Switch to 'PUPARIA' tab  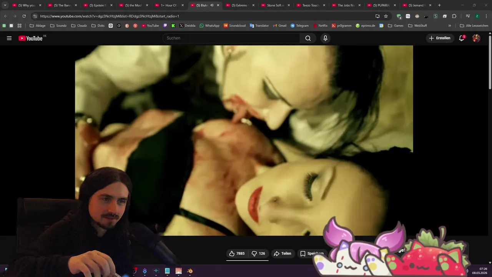pyautogui.click(x=382, y=5)
